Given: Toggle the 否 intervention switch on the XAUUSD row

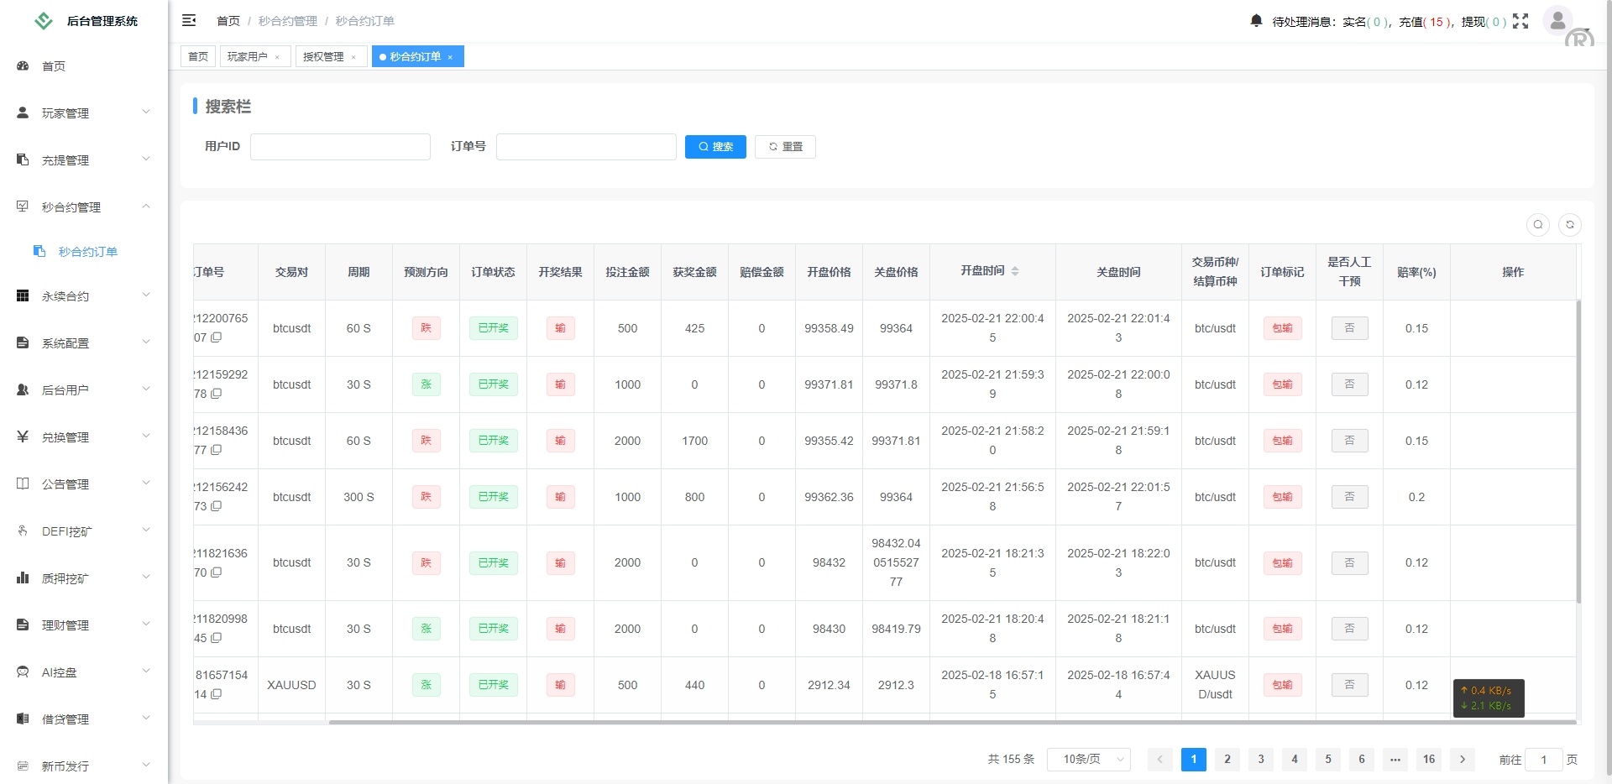Looking at the screenshot, I should pyautogui.click(x=1348, y=685).
